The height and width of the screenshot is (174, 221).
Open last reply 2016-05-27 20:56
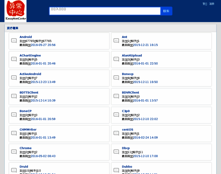[43, 45]
